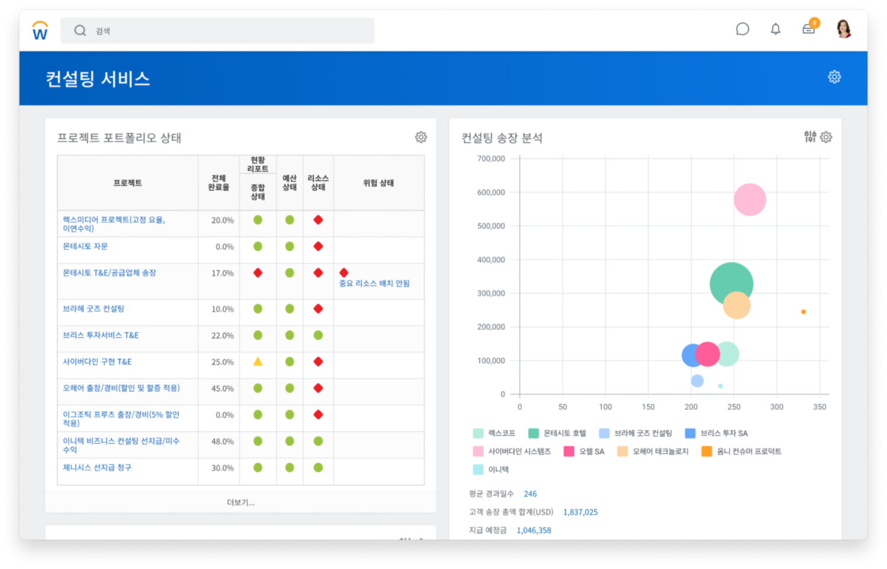Open 프로젝트 포트폴리오 상태 panel gear
The height and width of the screenshot is (569, 887).
(x=421, y=137)
